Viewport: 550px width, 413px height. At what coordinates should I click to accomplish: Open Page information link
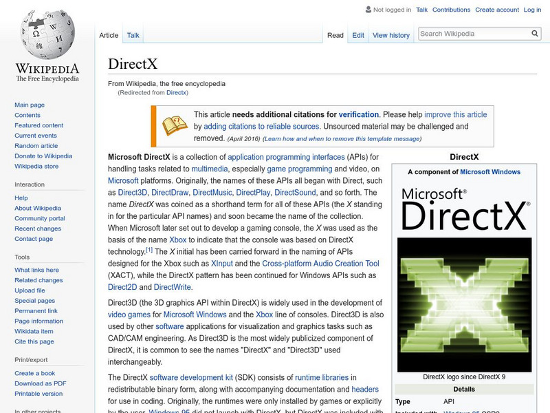(39, 321)
